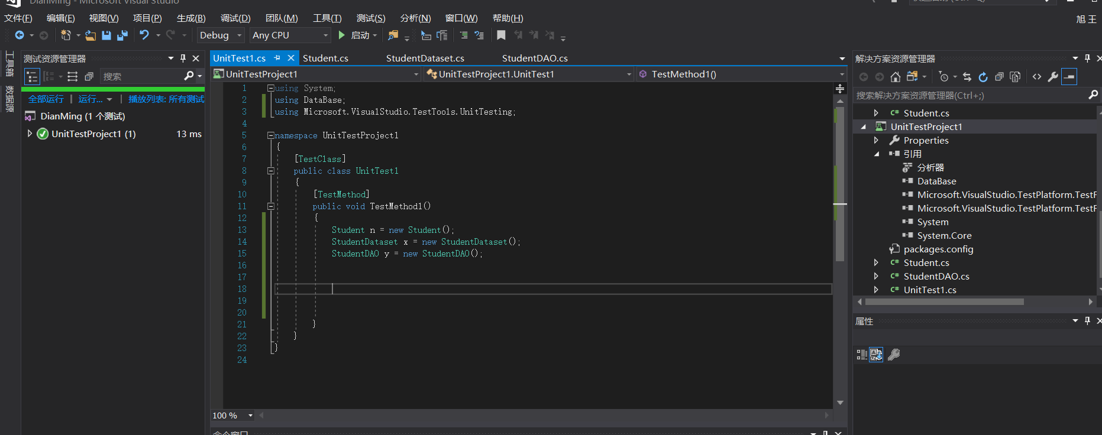The image size is (1102, 435).
Task: Collapse the namespace block on line 5
Action: 270,135
